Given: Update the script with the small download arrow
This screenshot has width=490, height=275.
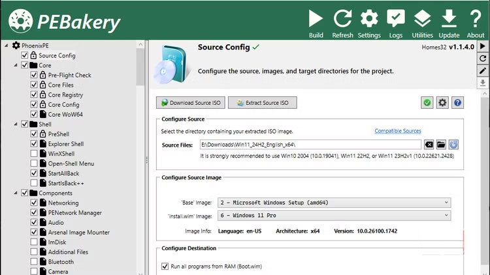Looking at the screenshot, I should tap(483, 83).
